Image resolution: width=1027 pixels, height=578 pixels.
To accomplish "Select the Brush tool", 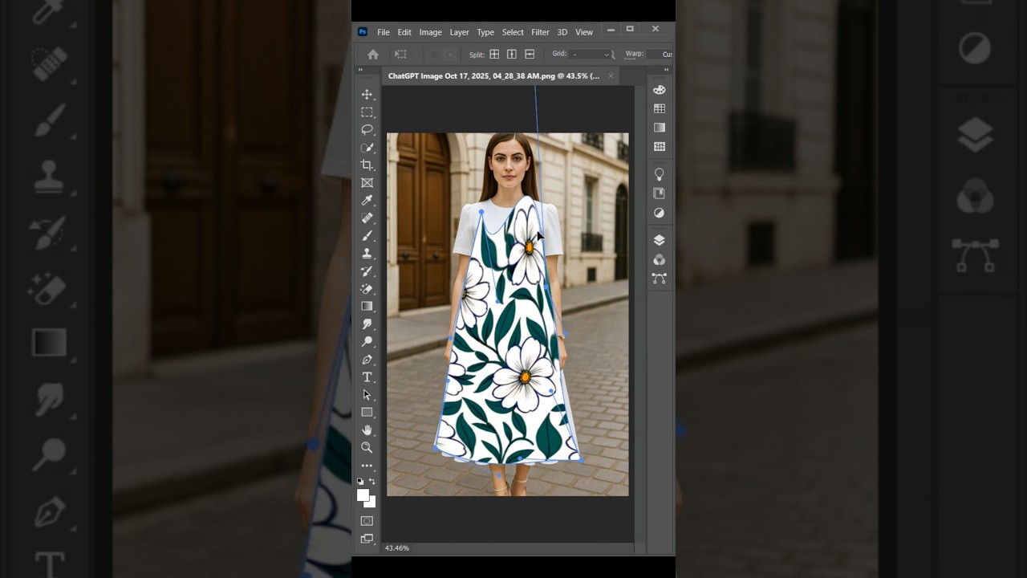I will [x=367, y=236].
